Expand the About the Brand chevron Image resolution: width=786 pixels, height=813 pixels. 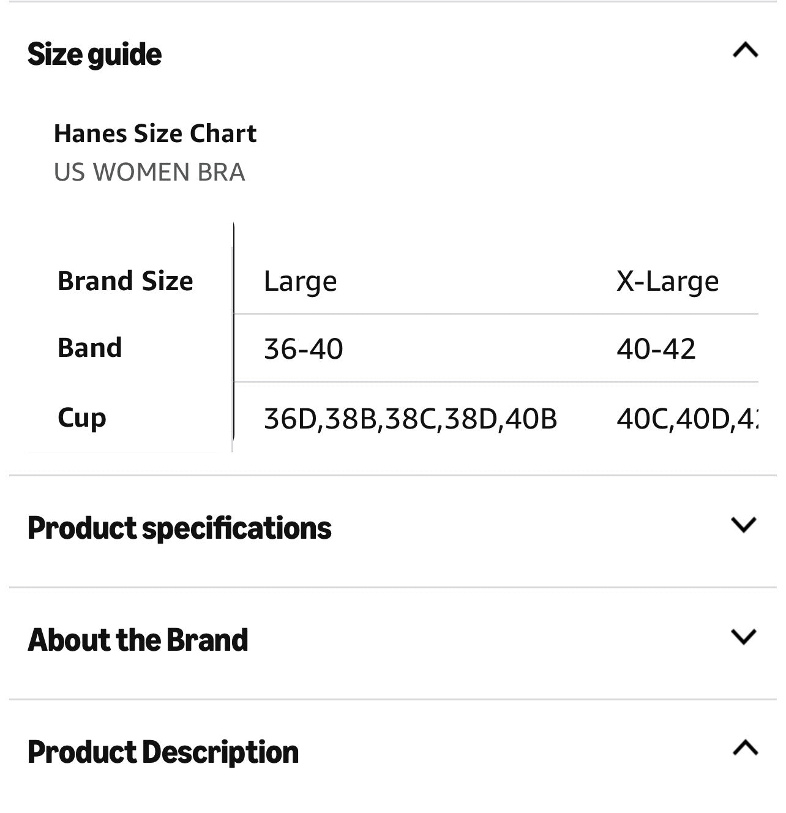pyautogui.click(x=744, y=637)
